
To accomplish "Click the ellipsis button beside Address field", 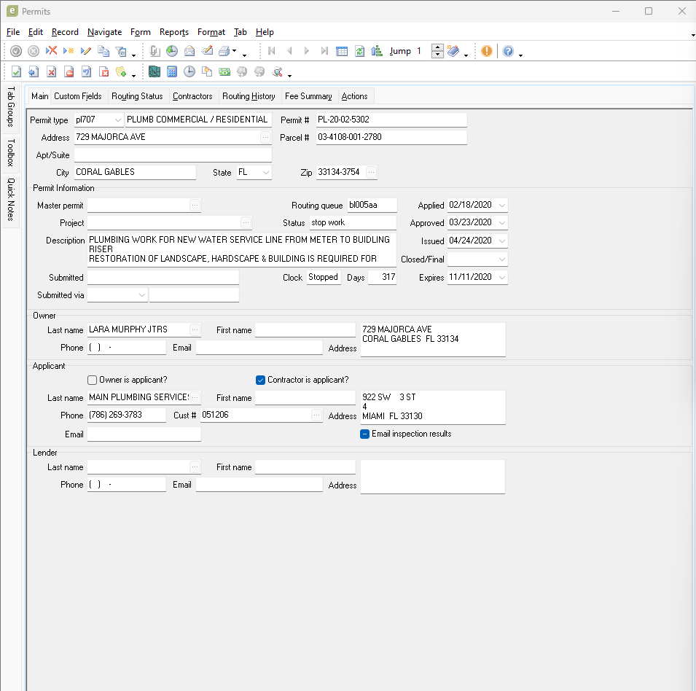I will (265, 137).
